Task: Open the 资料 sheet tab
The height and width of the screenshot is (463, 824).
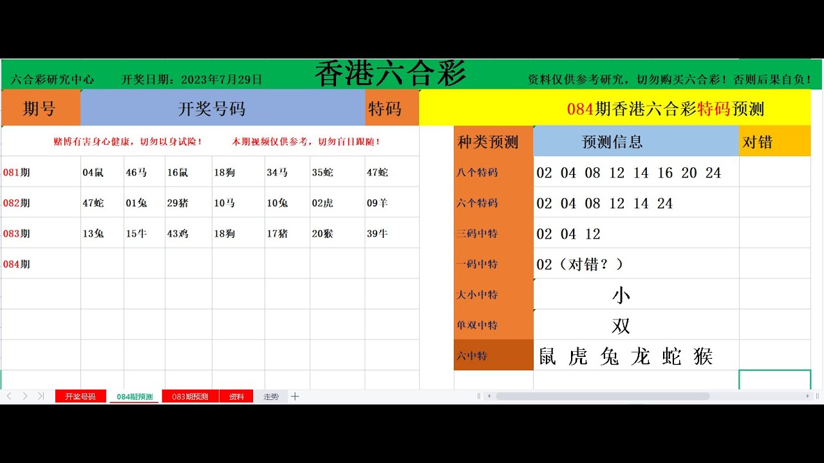Action: 236,397
